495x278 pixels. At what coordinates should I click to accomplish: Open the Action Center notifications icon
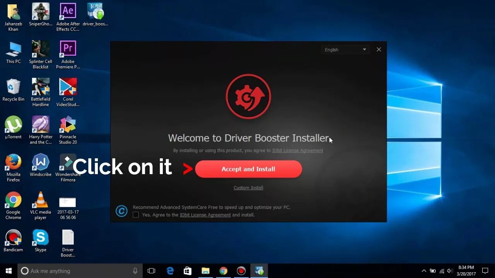click(x=485, y=271)
